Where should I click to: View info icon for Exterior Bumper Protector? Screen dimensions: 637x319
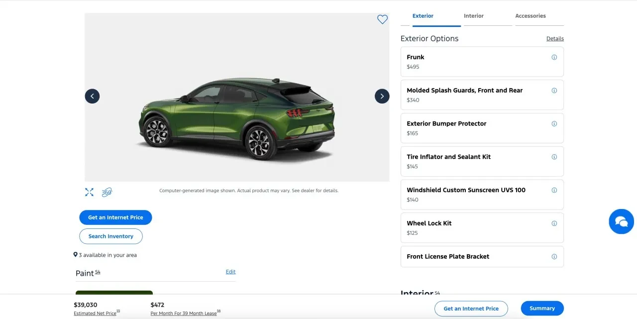pyautogui.click(x=554, y=124)
